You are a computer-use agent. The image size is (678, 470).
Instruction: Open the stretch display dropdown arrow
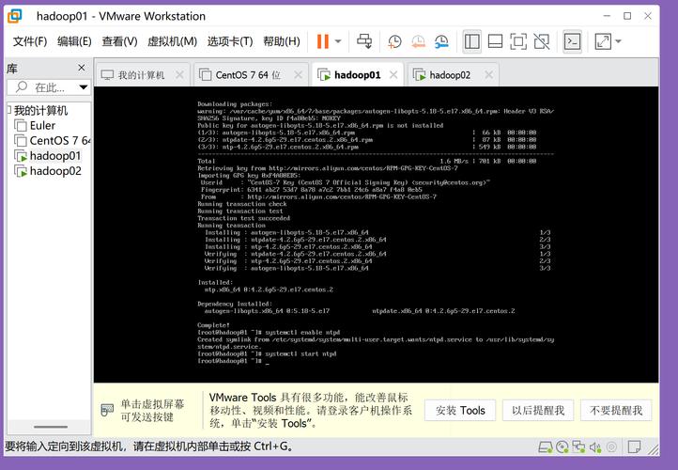coord(618,41)
